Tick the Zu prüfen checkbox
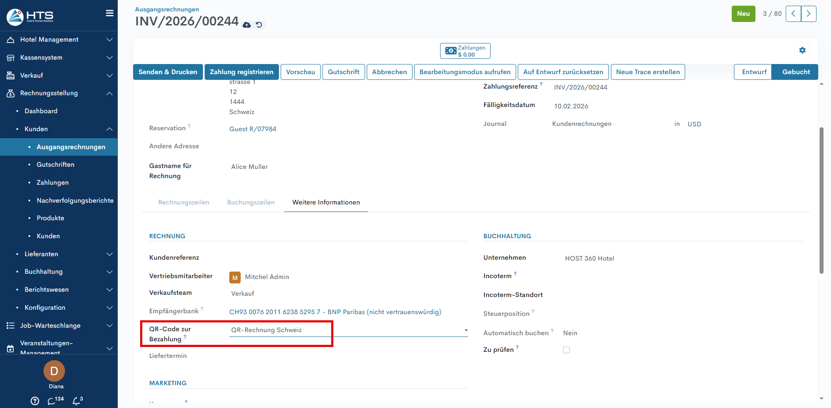This screenshot has width=831, height=408. [x=566, y=350]
